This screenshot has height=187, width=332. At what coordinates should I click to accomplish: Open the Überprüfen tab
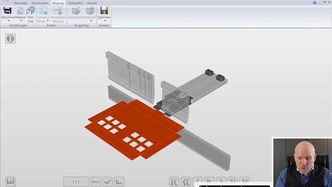pos(75,3)
